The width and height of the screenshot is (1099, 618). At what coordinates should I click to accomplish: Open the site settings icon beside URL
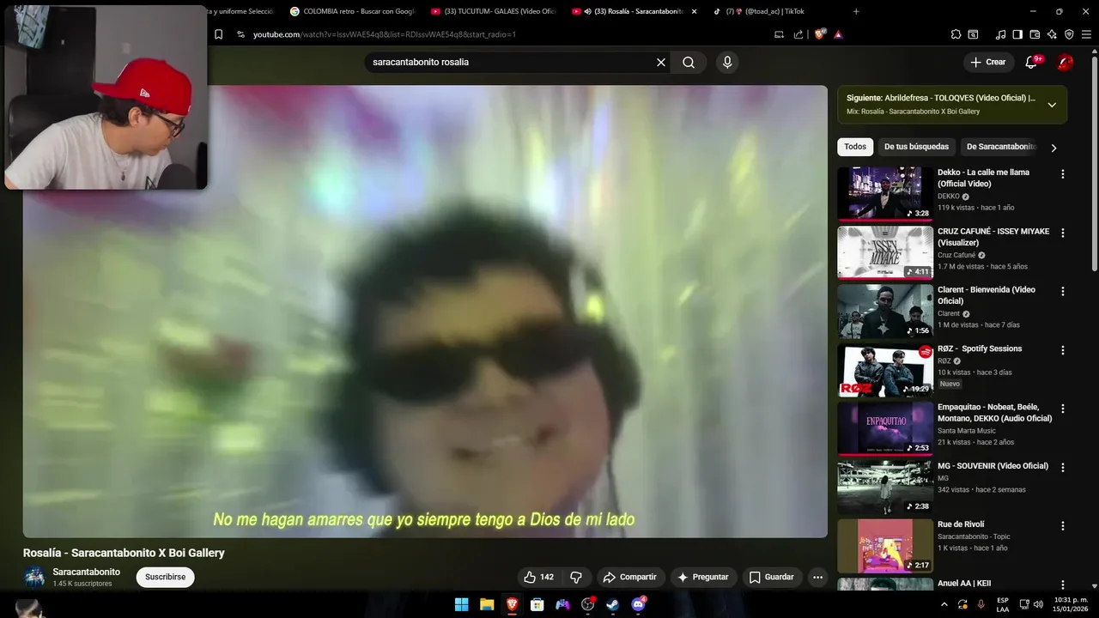point(240,34)
